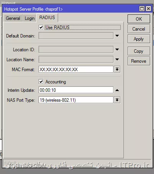Viewport: 154px width, 174px height.
Task: Click the Cancel button
Action: click(139, 29)
